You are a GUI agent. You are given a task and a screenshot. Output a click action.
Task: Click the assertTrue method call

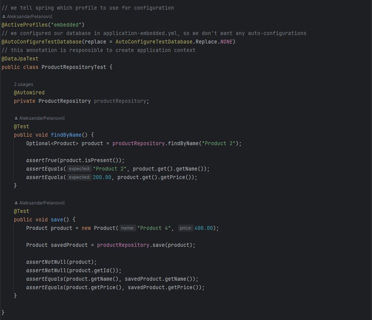tap(41, 161)
